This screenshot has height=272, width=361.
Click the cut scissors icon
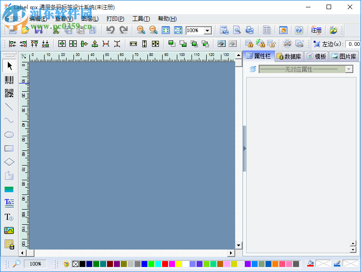point(56,30)
